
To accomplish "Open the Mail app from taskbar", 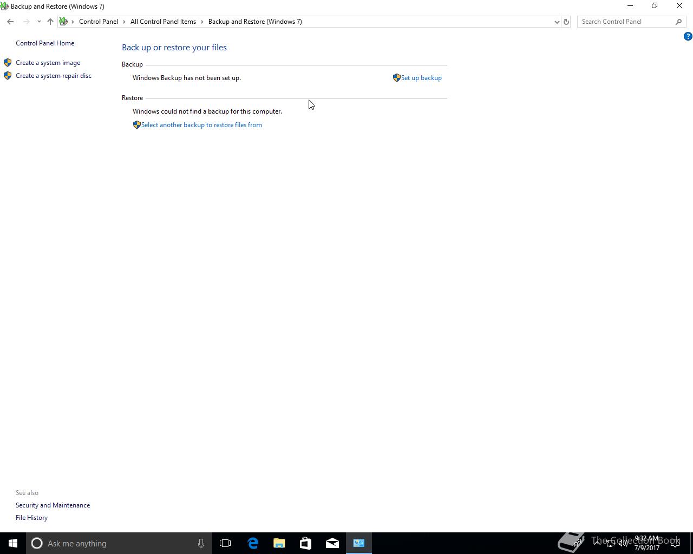I will [332, 543].
